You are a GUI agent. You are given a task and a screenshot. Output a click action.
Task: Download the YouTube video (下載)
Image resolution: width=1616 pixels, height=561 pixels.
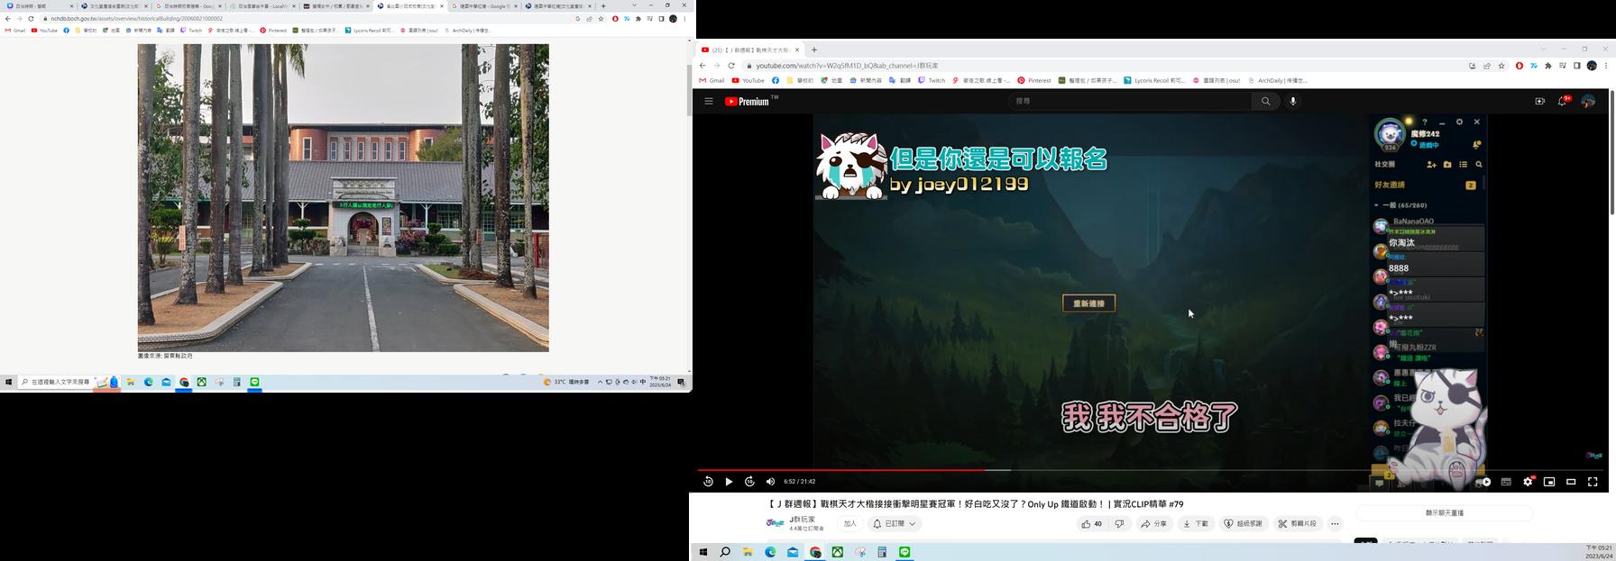[x=1196, y=523]
